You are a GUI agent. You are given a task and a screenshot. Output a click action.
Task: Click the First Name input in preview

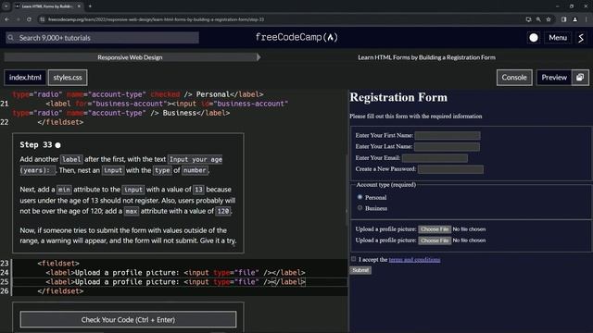pyautogui.click(x=448, y=135)
